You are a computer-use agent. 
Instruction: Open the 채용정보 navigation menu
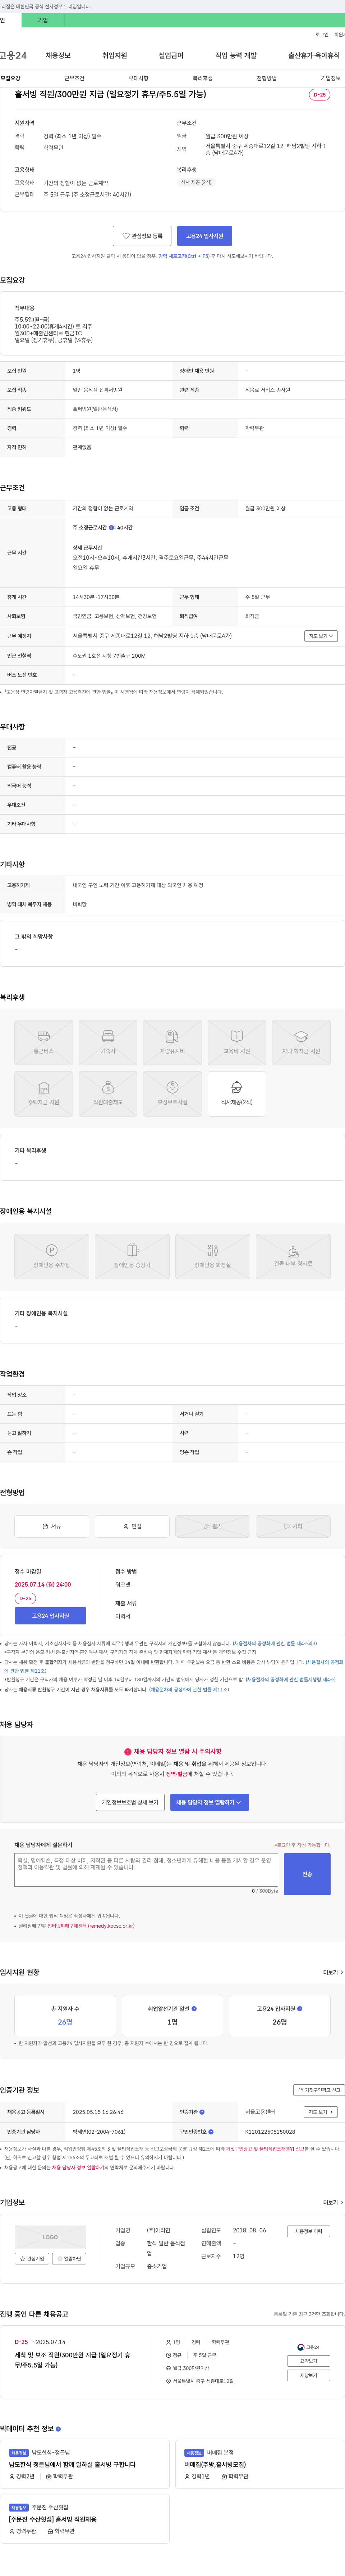[x=58, y=55]
